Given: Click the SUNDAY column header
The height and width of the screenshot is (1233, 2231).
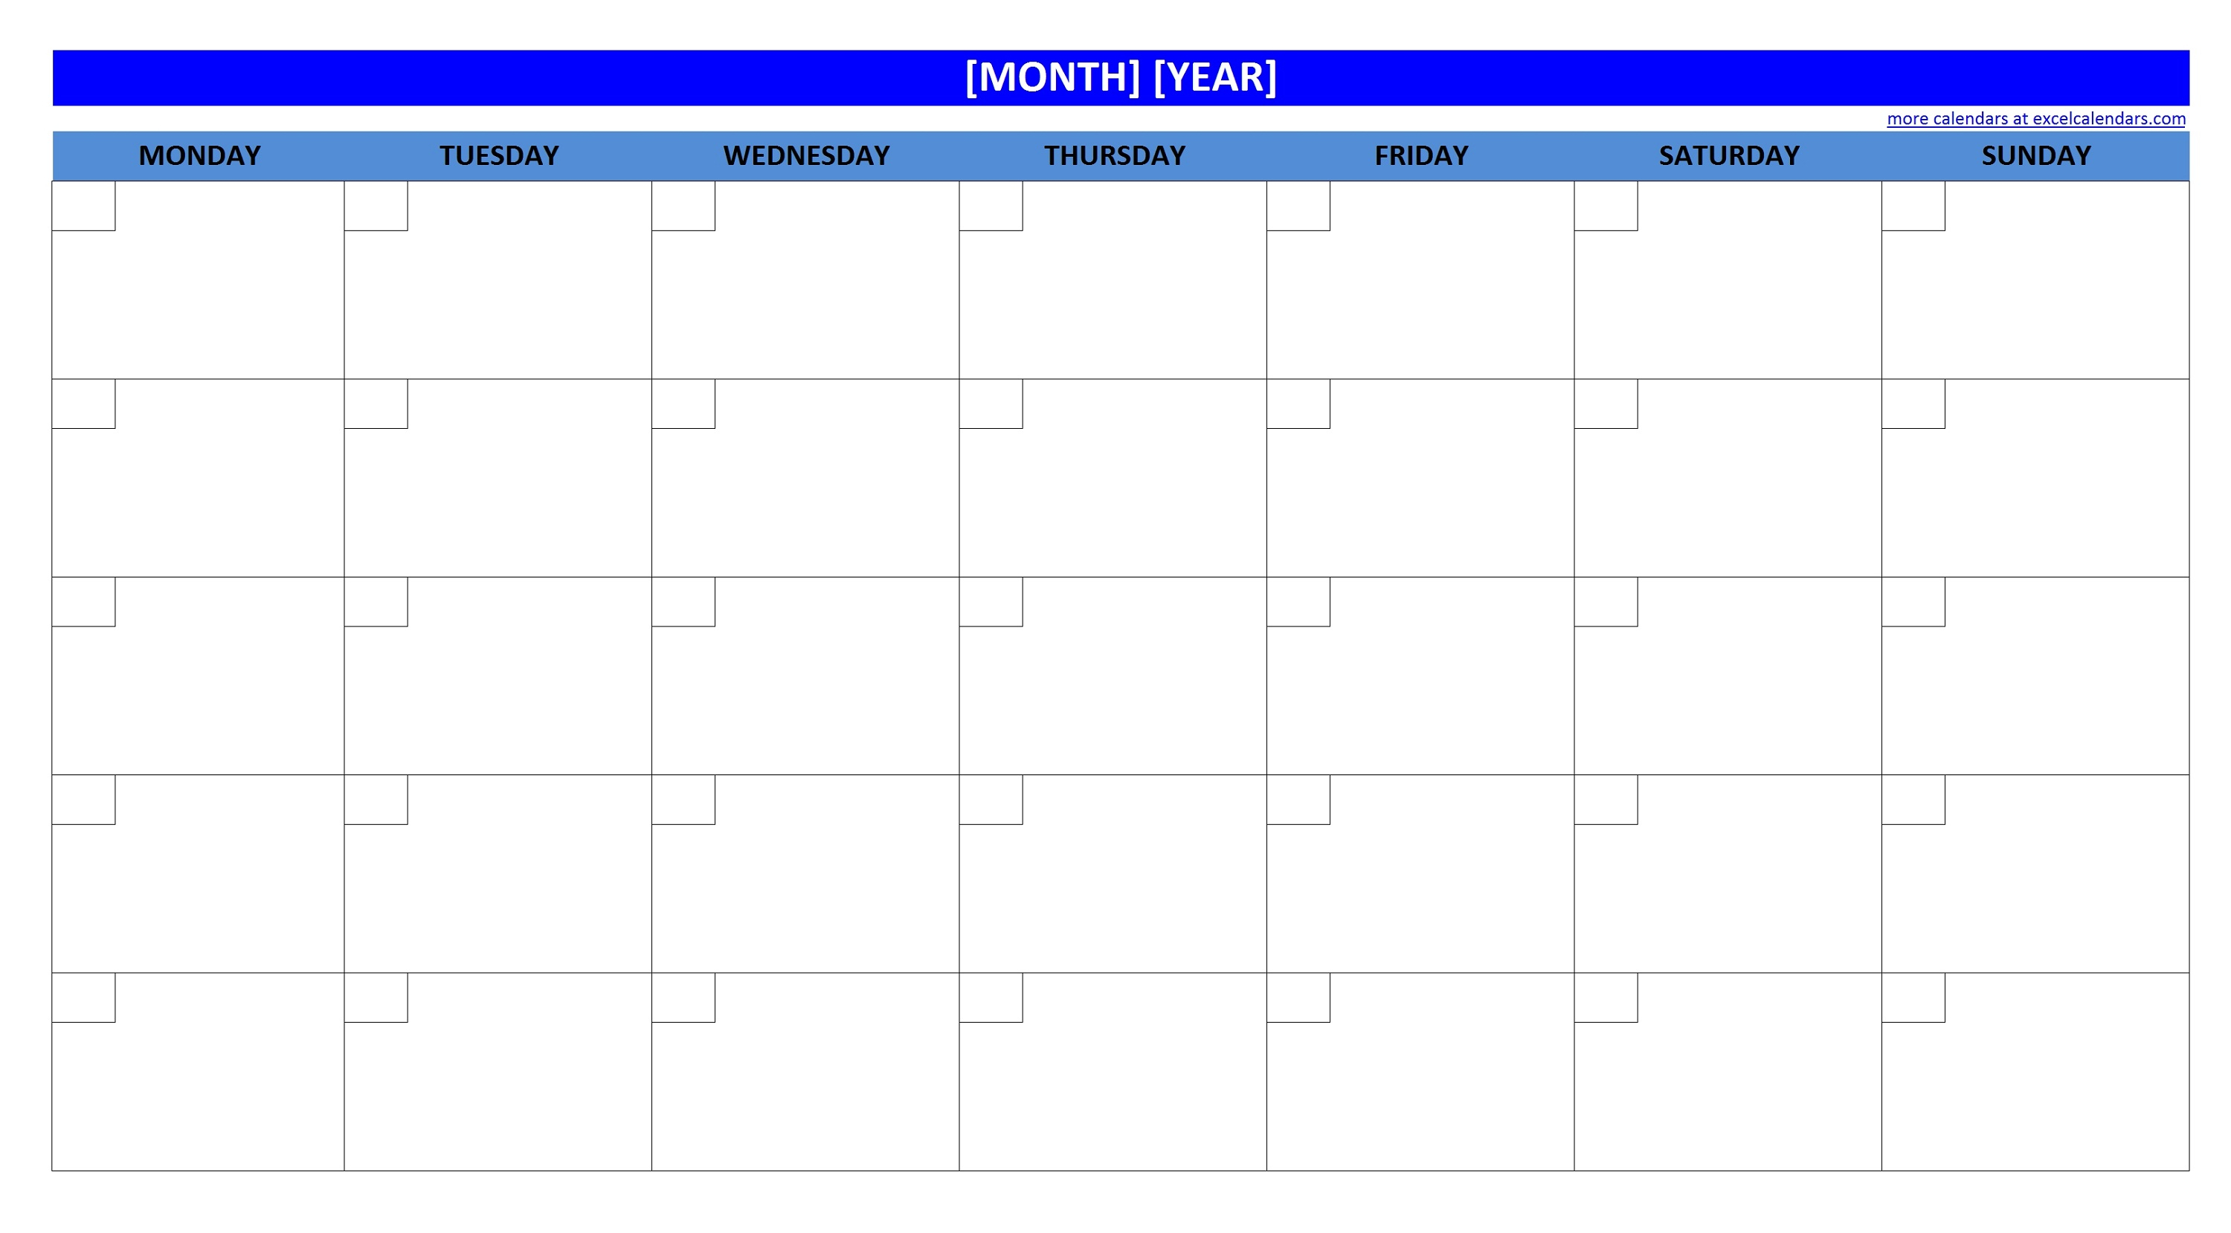Looking at the screenshot, I should click(2035, 152).
